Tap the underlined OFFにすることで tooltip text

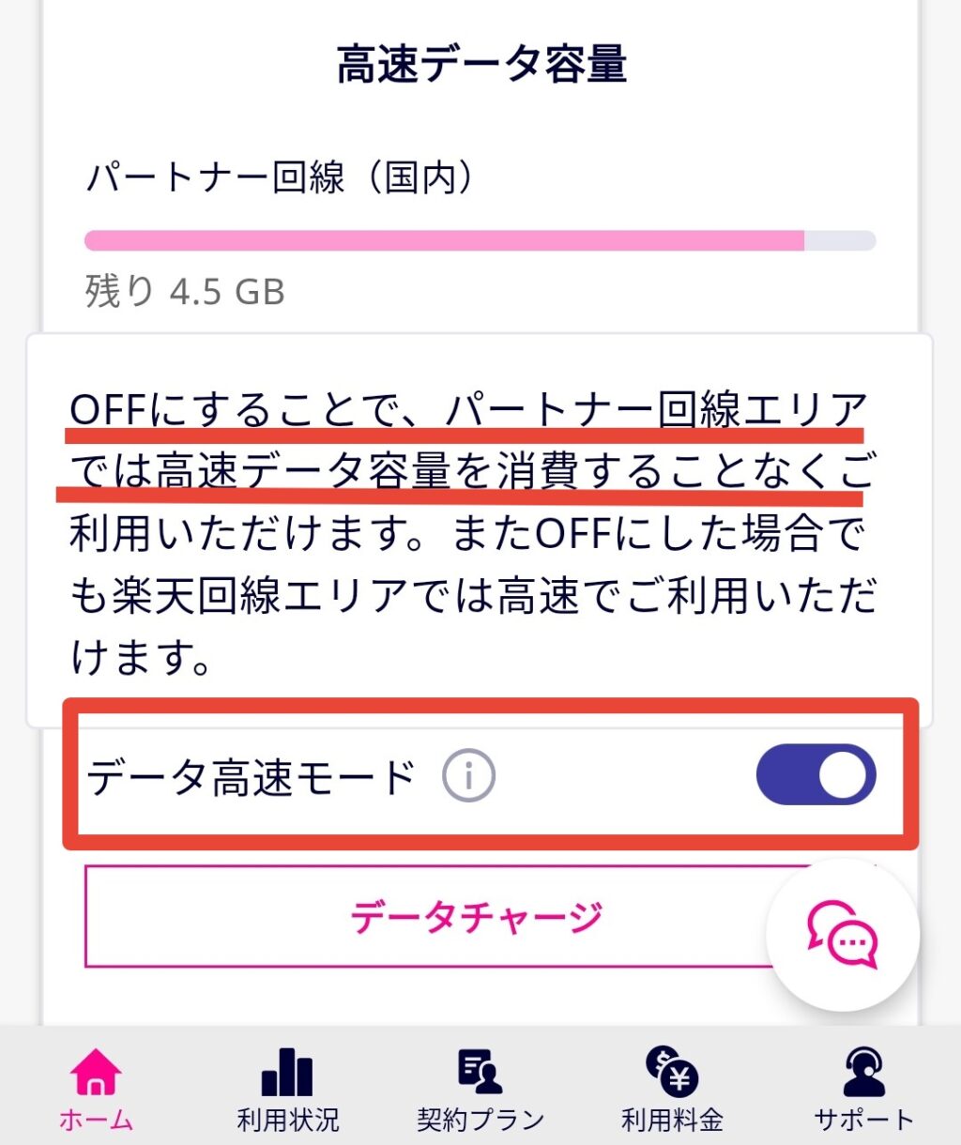click(x=467, y=441)
